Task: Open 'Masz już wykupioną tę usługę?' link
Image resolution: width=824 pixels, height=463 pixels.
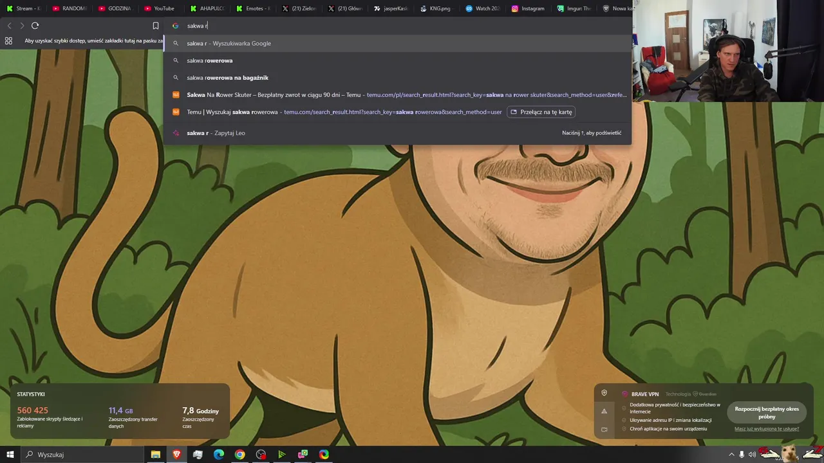Action: pos(767,429)
